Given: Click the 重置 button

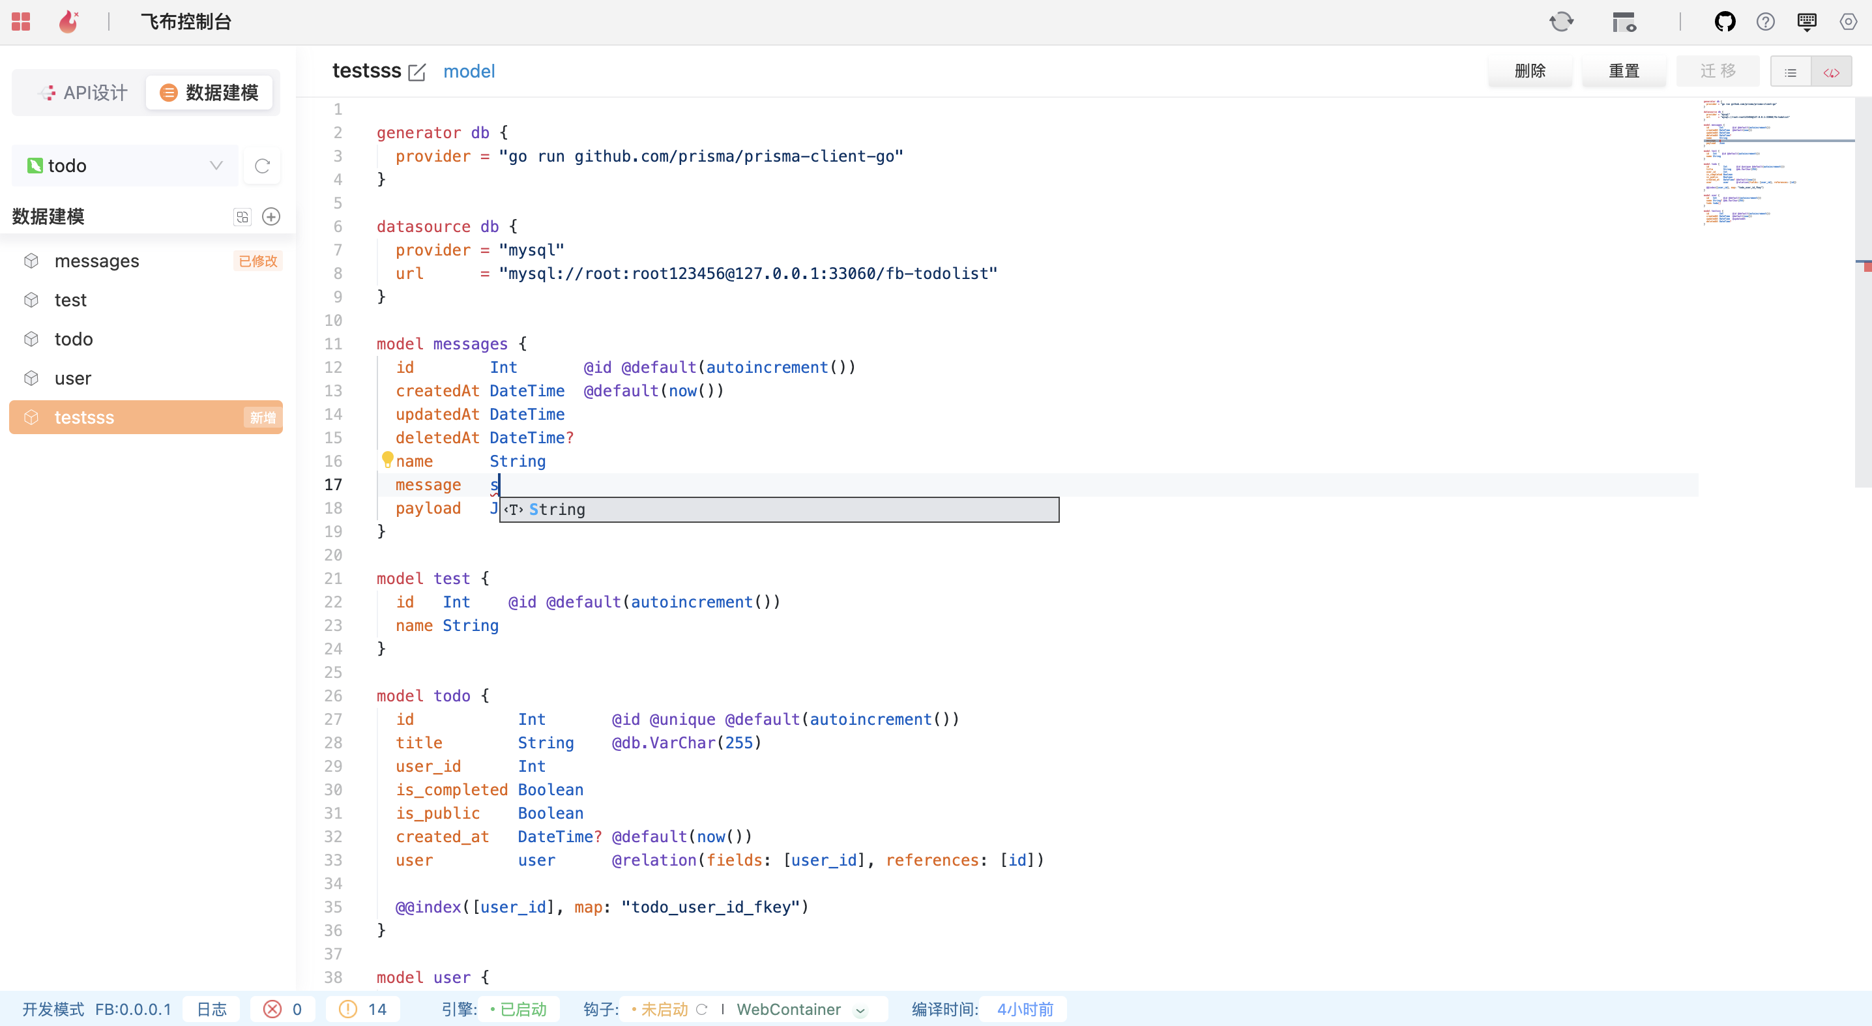Looking at the screenshot, I should pyautogui.click(x=1624, y=71).
